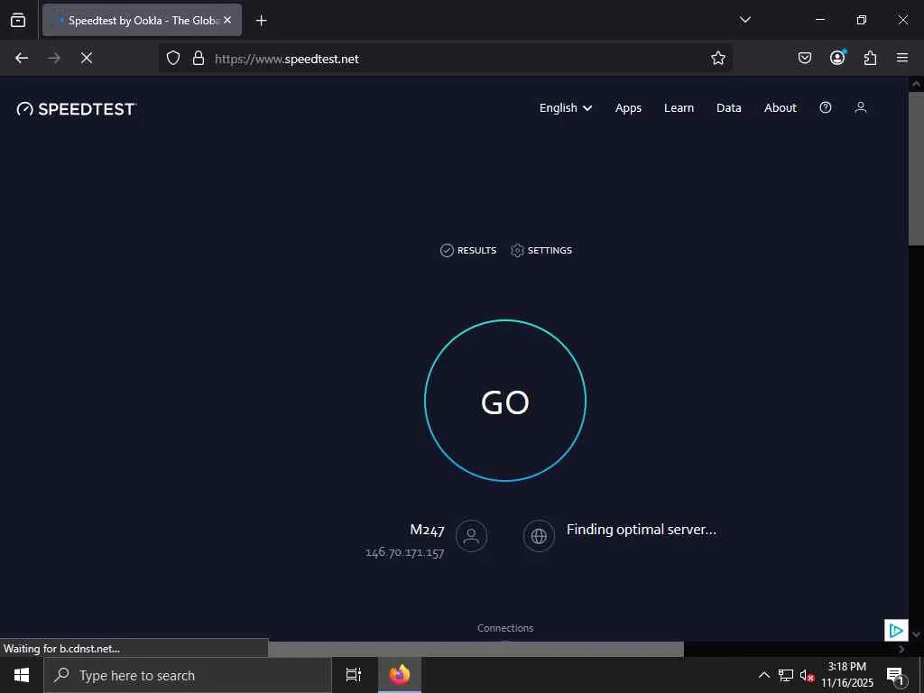Open the Firefox hamburger application menu
The width and height of the screenshot is (924, 693).
902,58
